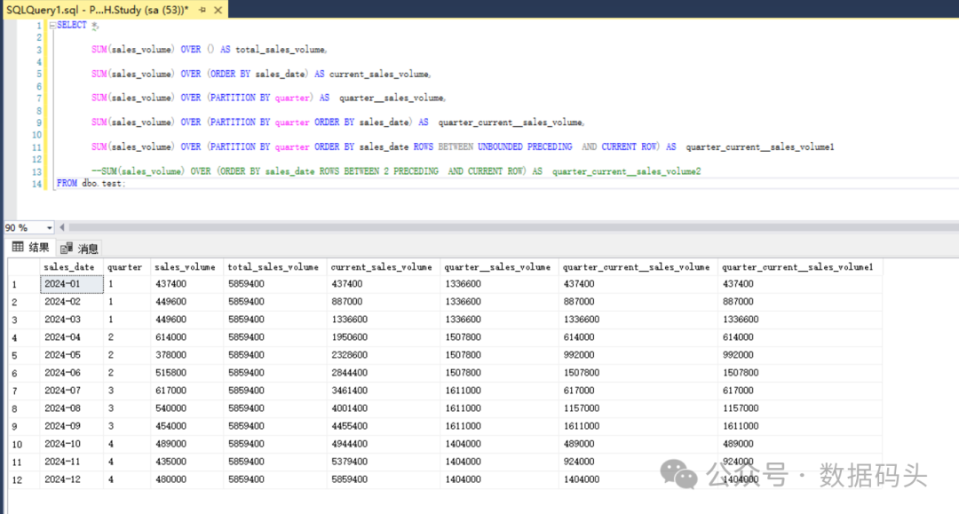
Task: Click sales_volume cell 540000
Action: click(x=186, y=408)
